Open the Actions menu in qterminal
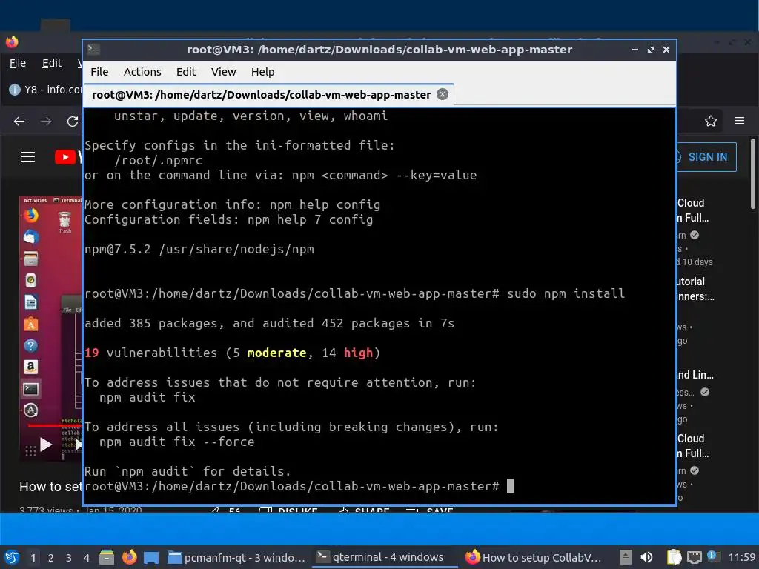 pyautogui.click(x=142, y=72)
